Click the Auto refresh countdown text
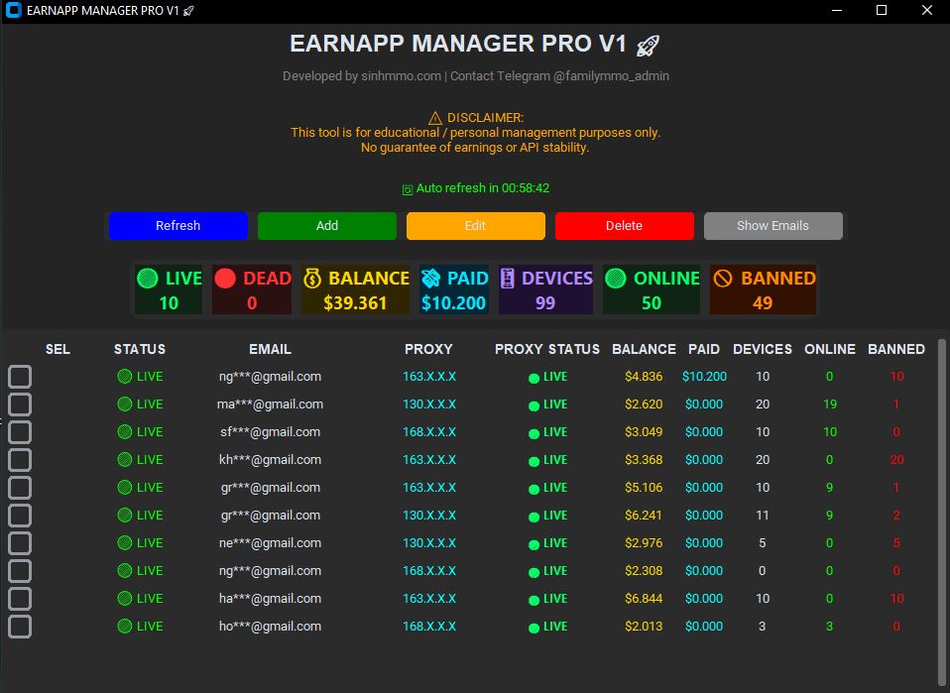 483,187
